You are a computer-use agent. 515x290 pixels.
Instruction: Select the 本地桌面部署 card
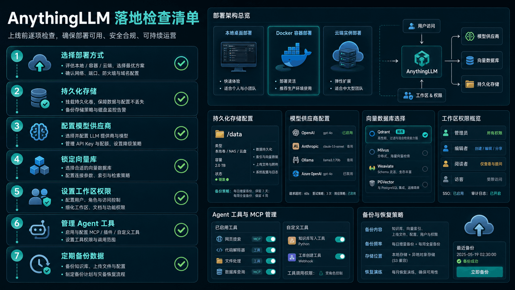(239, 61)
